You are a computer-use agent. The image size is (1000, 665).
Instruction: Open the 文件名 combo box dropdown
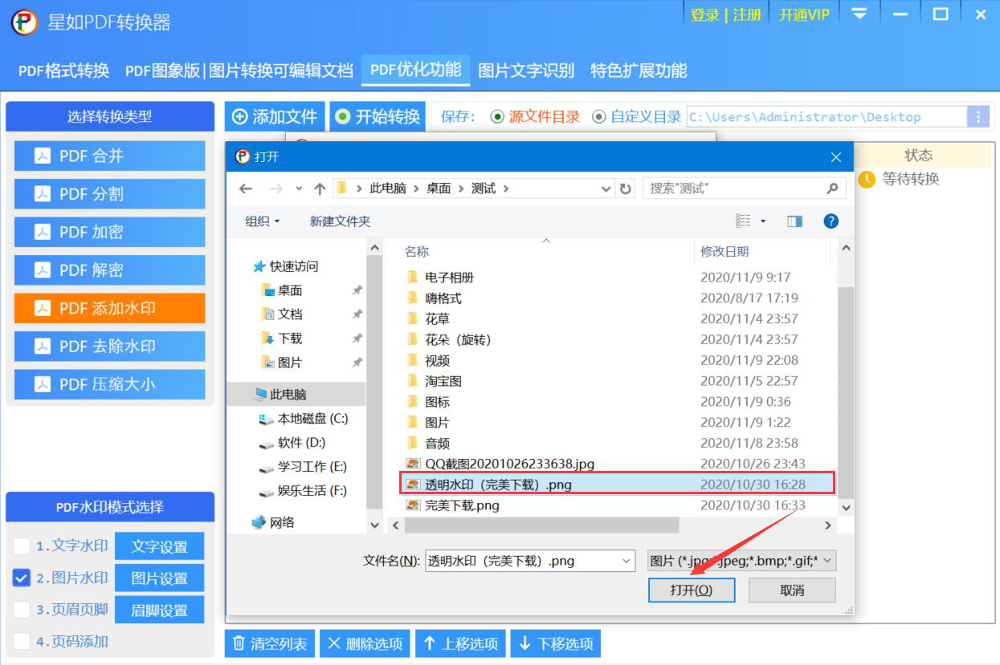pyautogui.click(x=627, y=561)
